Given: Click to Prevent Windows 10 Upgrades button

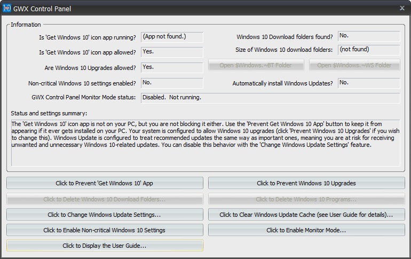Looking at the screenshot, I should click(x=306, y=183).
